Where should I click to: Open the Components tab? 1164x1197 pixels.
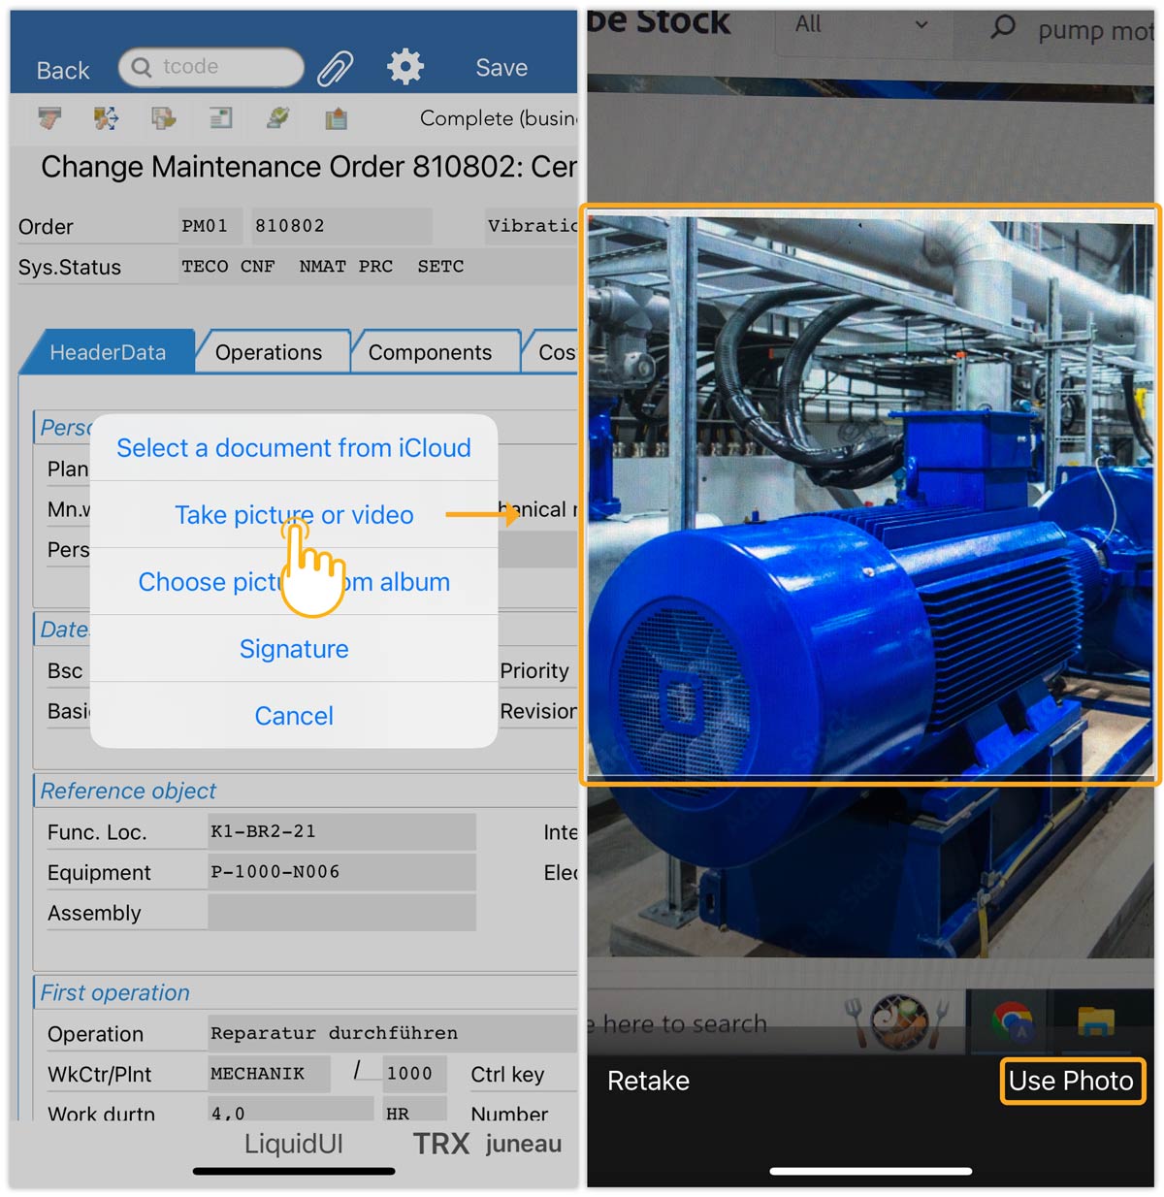(430, 352)
